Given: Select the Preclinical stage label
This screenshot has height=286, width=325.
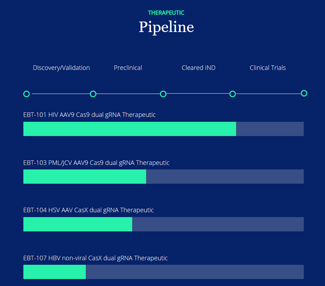Looking at the screenshot, I should 128,68.
